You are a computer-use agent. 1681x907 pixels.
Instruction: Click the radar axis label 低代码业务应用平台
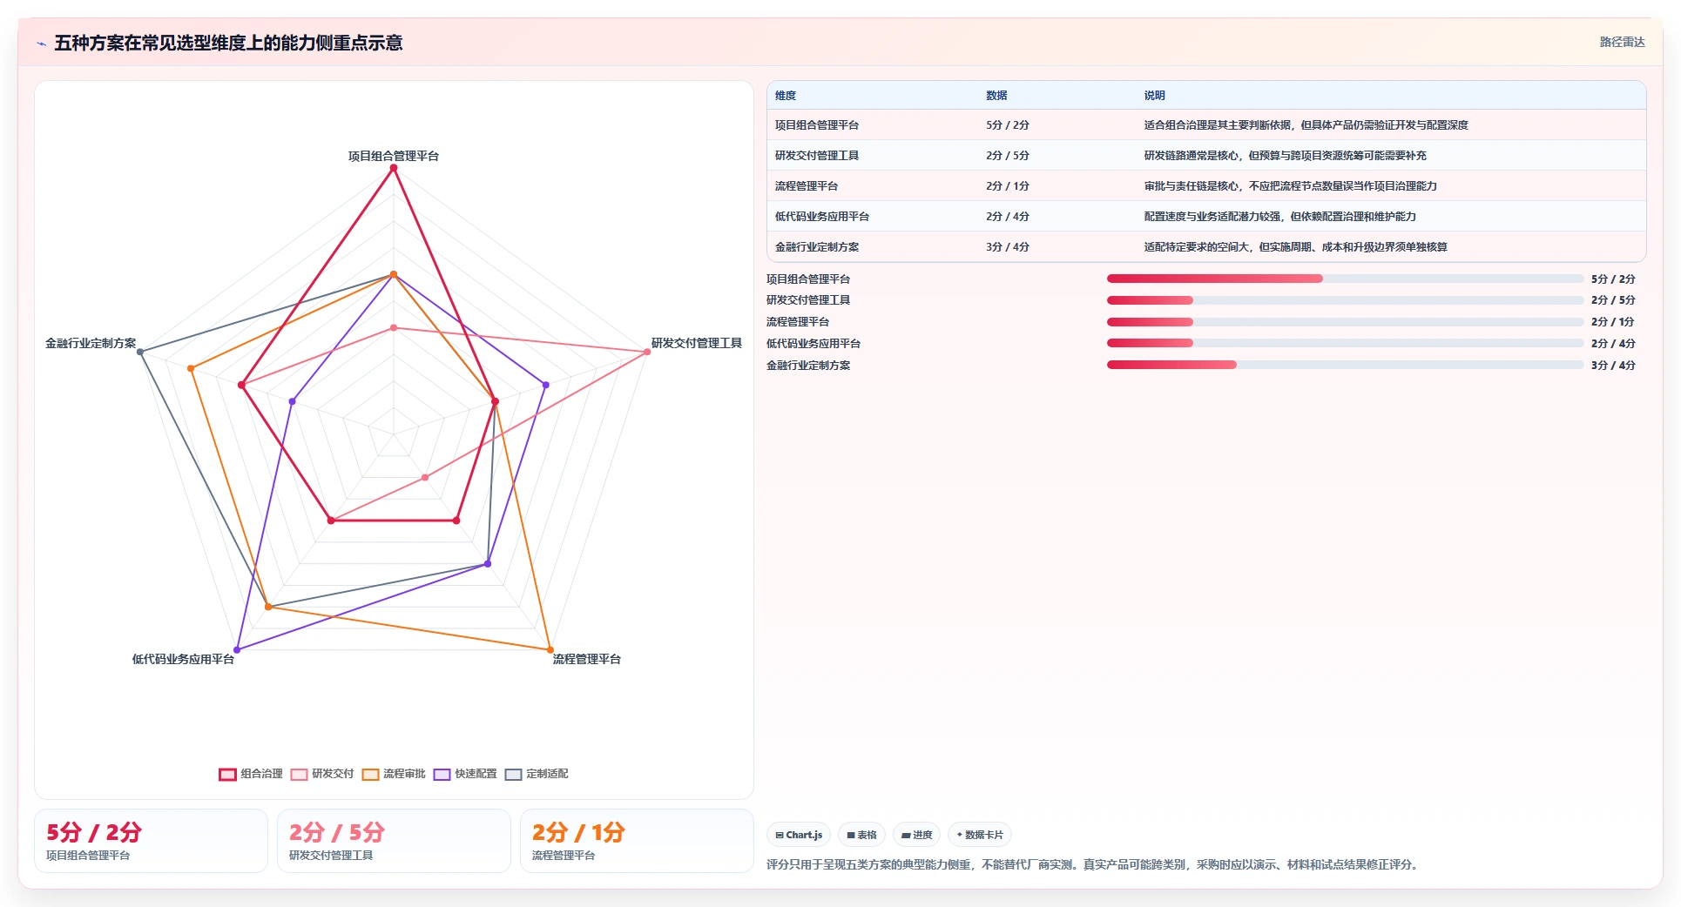pyautogui.click(x=183, y=660)
